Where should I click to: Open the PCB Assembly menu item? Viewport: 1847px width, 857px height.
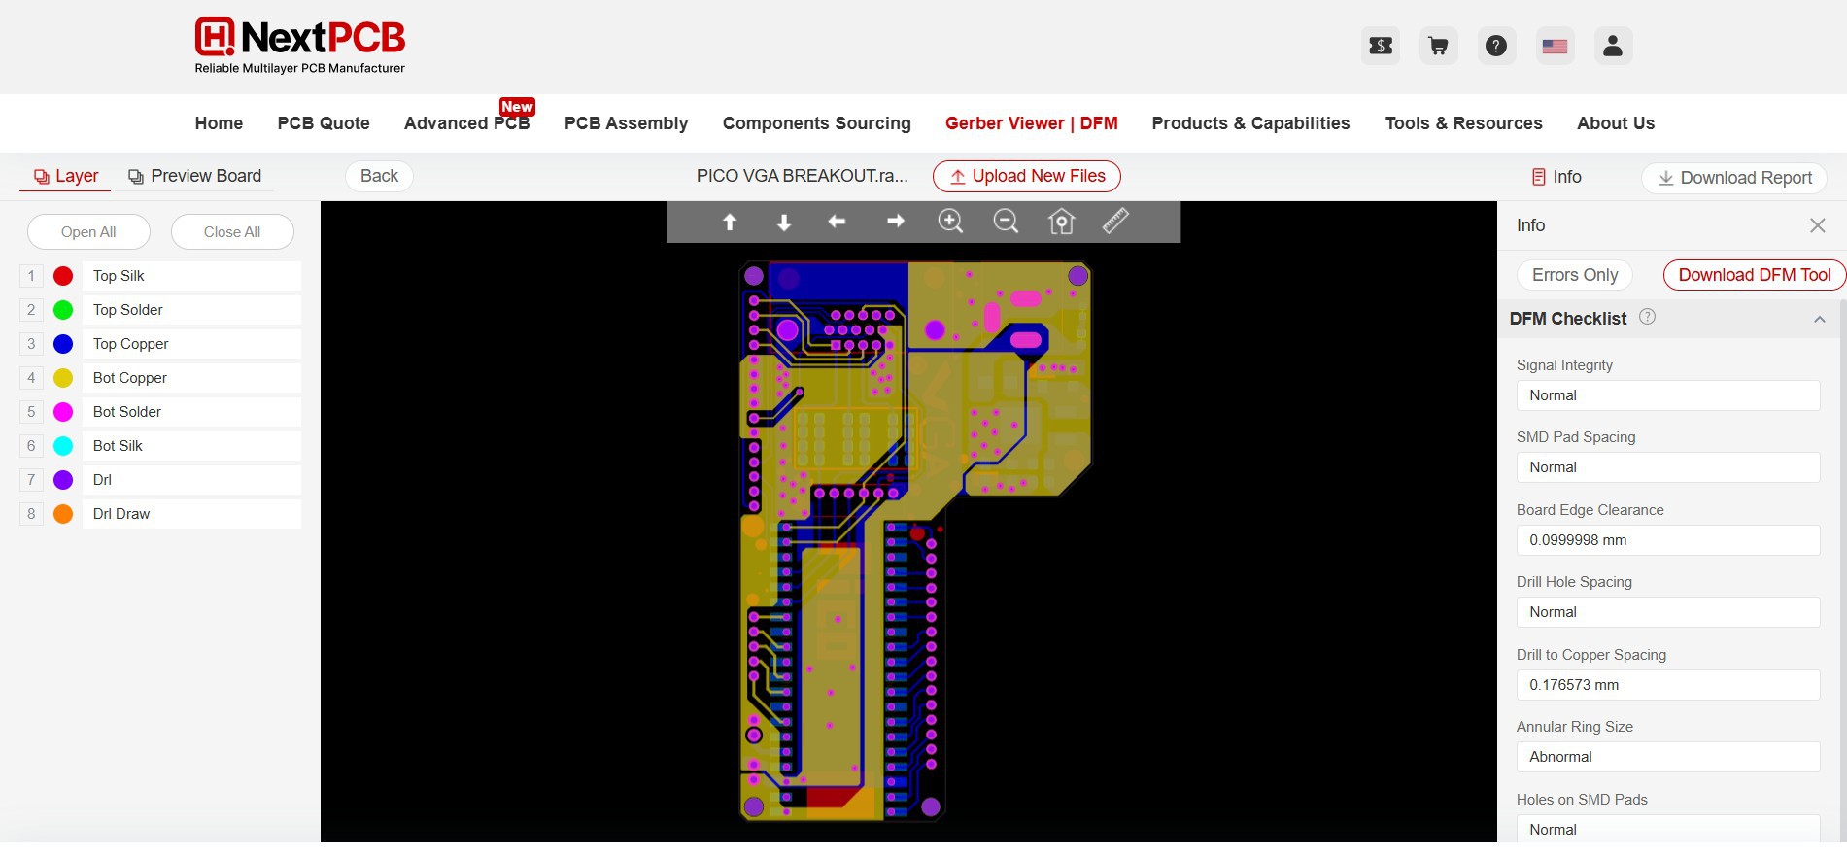tap(626, 123)
